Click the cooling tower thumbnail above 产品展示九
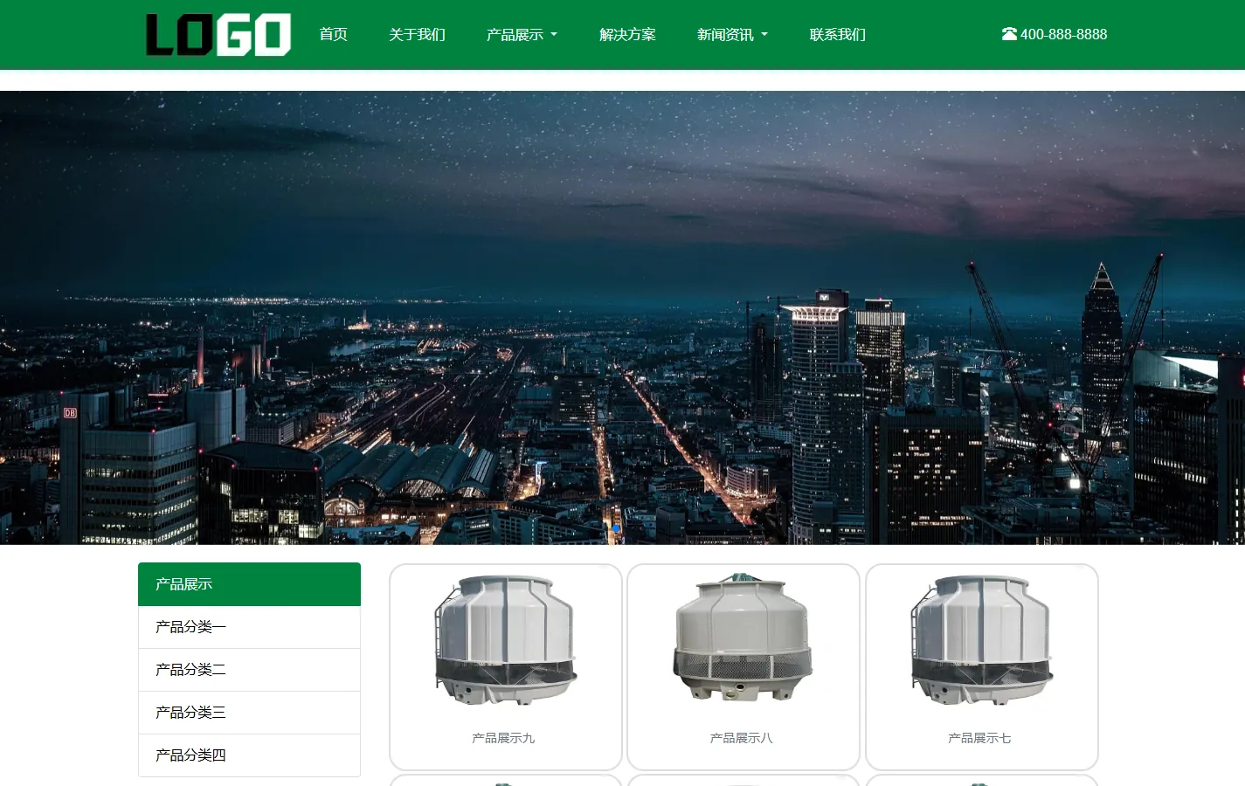 (x=506, y=640)
